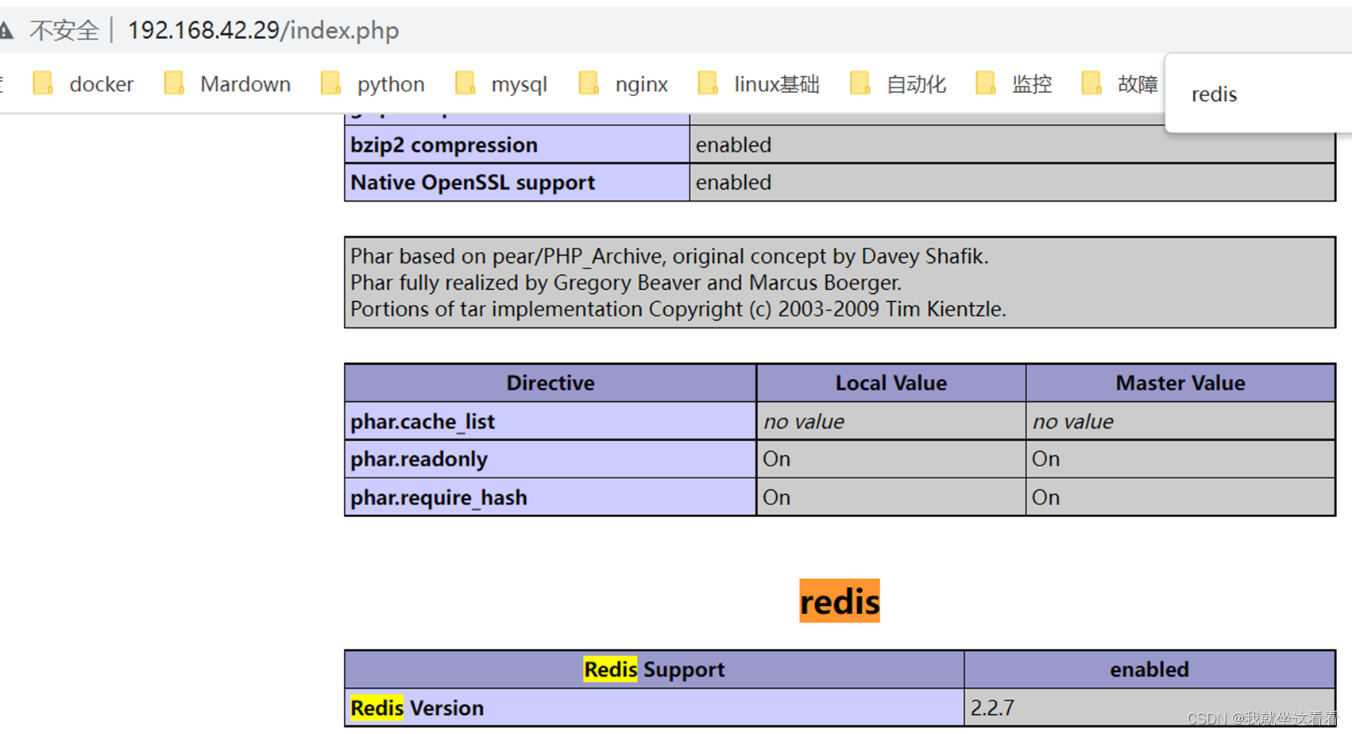
Task: Click the Directive column header
Action: pos(550,383)
